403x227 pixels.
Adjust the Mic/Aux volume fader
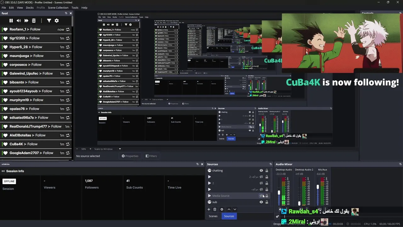click(x=318, y=187)
